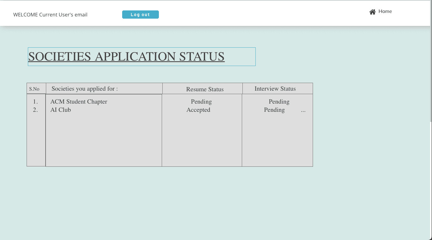Click the Societies you applied for header
Viewport: 432px width, 240px height.
[104, 88]
